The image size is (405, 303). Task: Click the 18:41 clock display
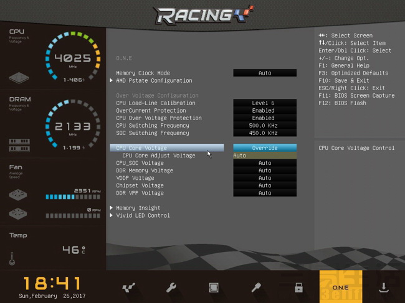[x=52, y=283]
